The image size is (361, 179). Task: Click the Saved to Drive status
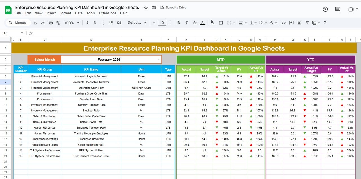tap(173, 8)
